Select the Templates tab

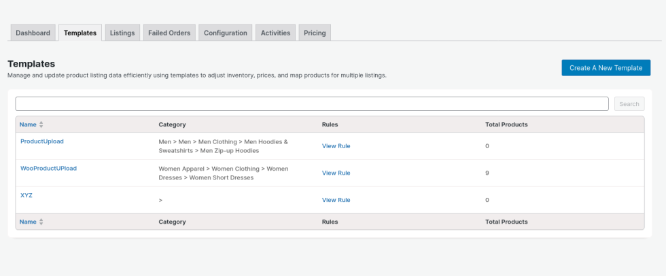click(80, 33)
